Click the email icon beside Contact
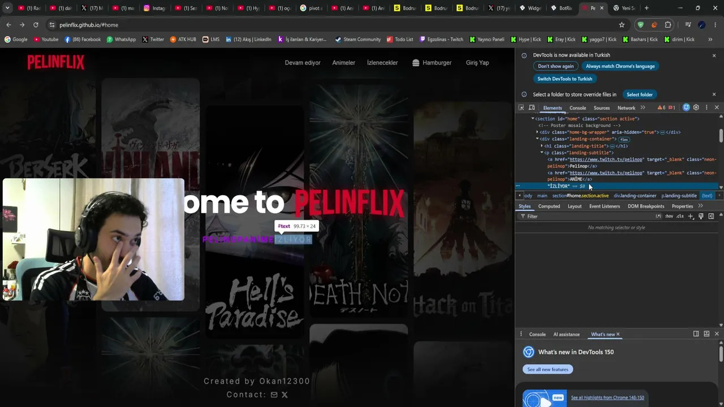This screenshot has width=724, height=407. tap(274, 395)
